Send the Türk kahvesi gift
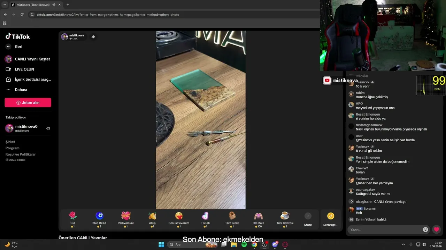The width and height of the screenshot is (446, 250). pyautogui.click(x=285, y=220)
